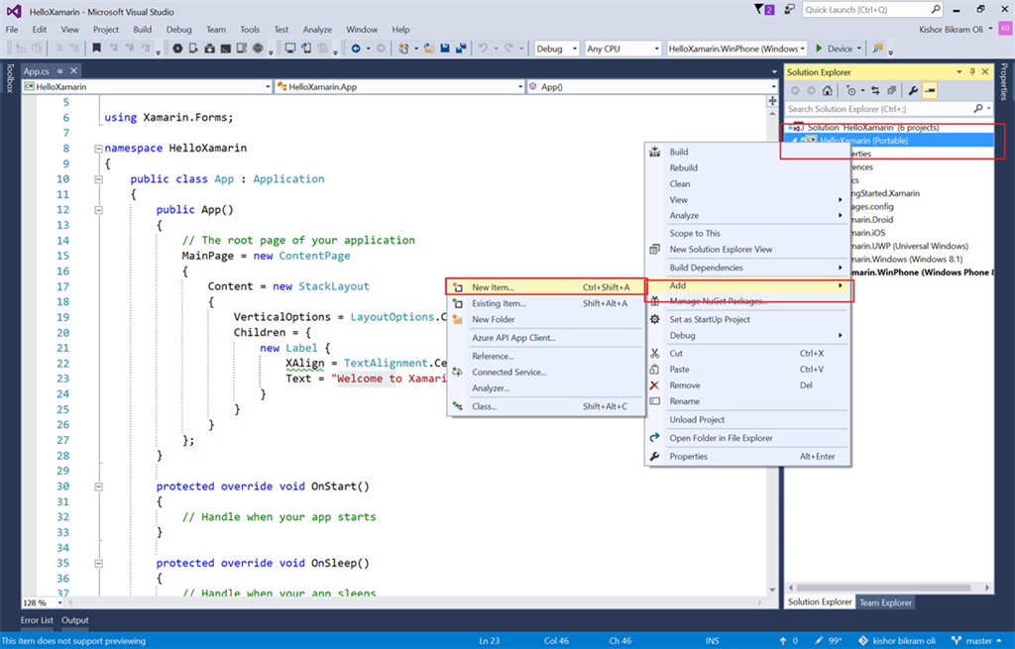Image resolution: width=1015 pixels, height=649 pixels.
Task: Click the Undo arrow in the toolbar
Action: tap(484, 49)
